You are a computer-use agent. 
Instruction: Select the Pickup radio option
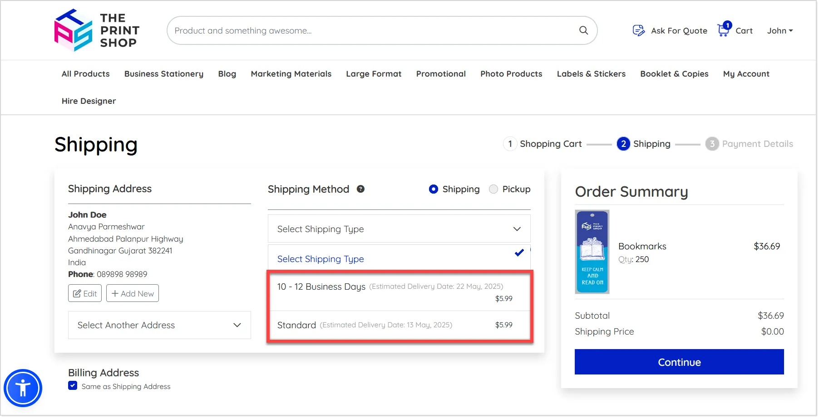point(493,189)
